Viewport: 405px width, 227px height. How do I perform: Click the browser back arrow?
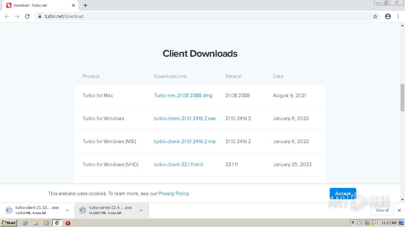pyautogui.click(x=7, y=16)
